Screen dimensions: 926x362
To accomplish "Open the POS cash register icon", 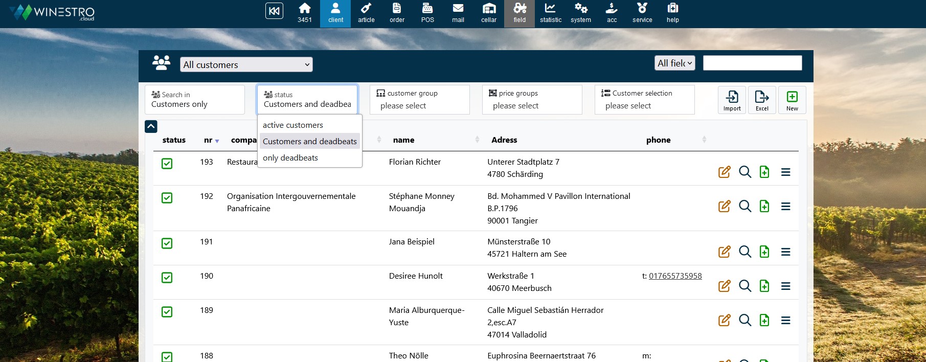I will tap(427, 13).
